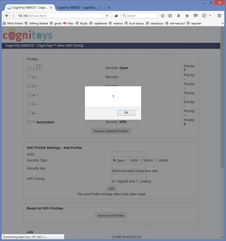Open the hsbc bookmark
226x241 pixels.
click(69, 23)
